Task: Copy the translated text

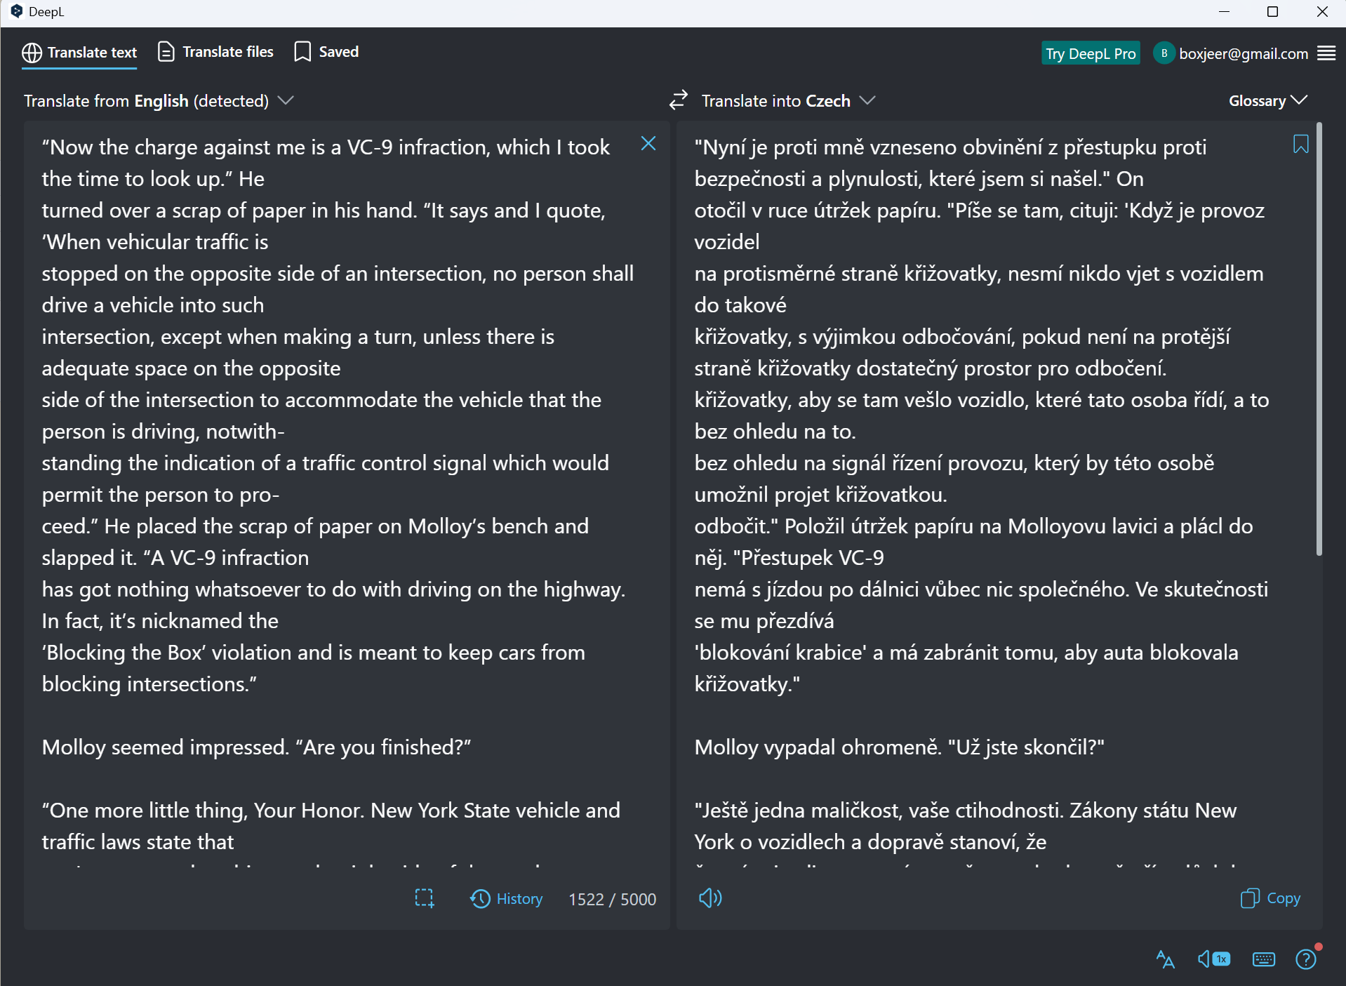Action: [1270, 898]
